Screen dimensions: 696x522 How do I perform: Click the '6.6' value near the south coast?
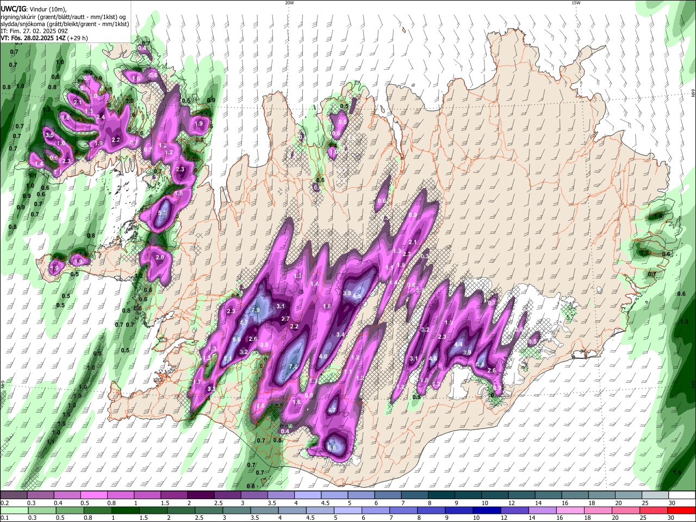coord(332,448)
